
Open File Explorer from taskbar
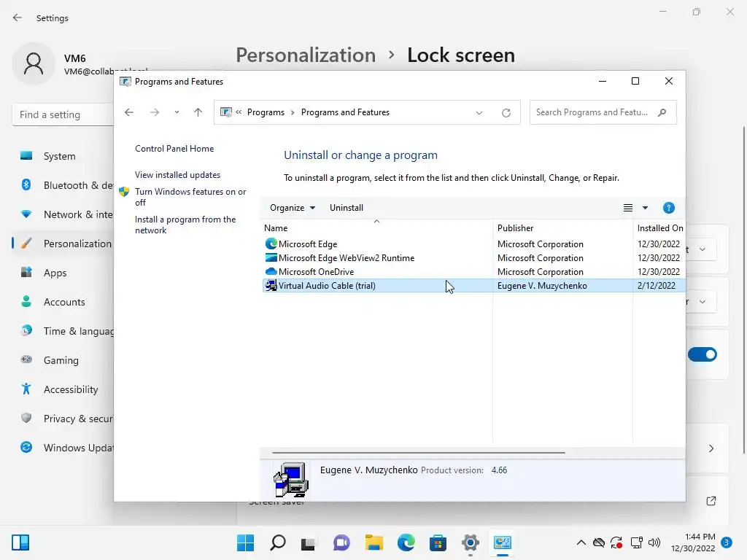[374, 542]
